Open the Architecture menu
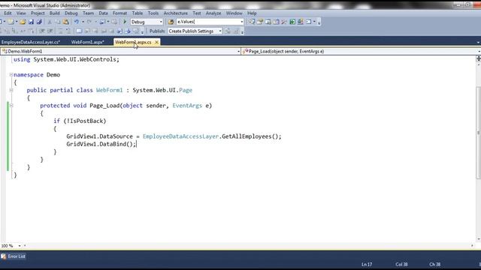 click(175, 13)
